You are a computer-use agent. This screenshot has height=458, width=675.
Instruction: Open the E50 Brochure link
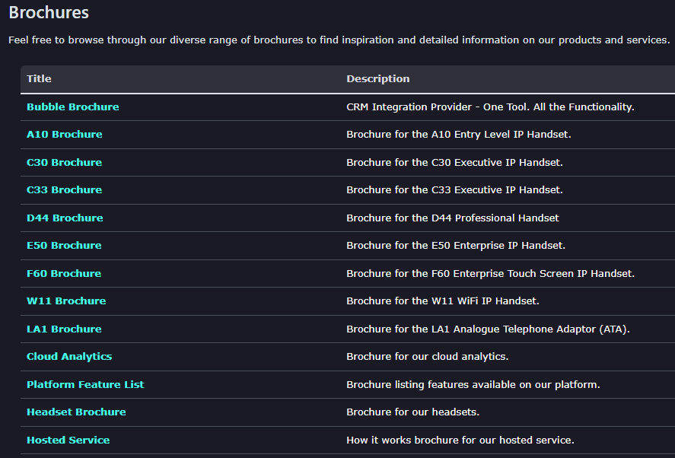point(64,245)
